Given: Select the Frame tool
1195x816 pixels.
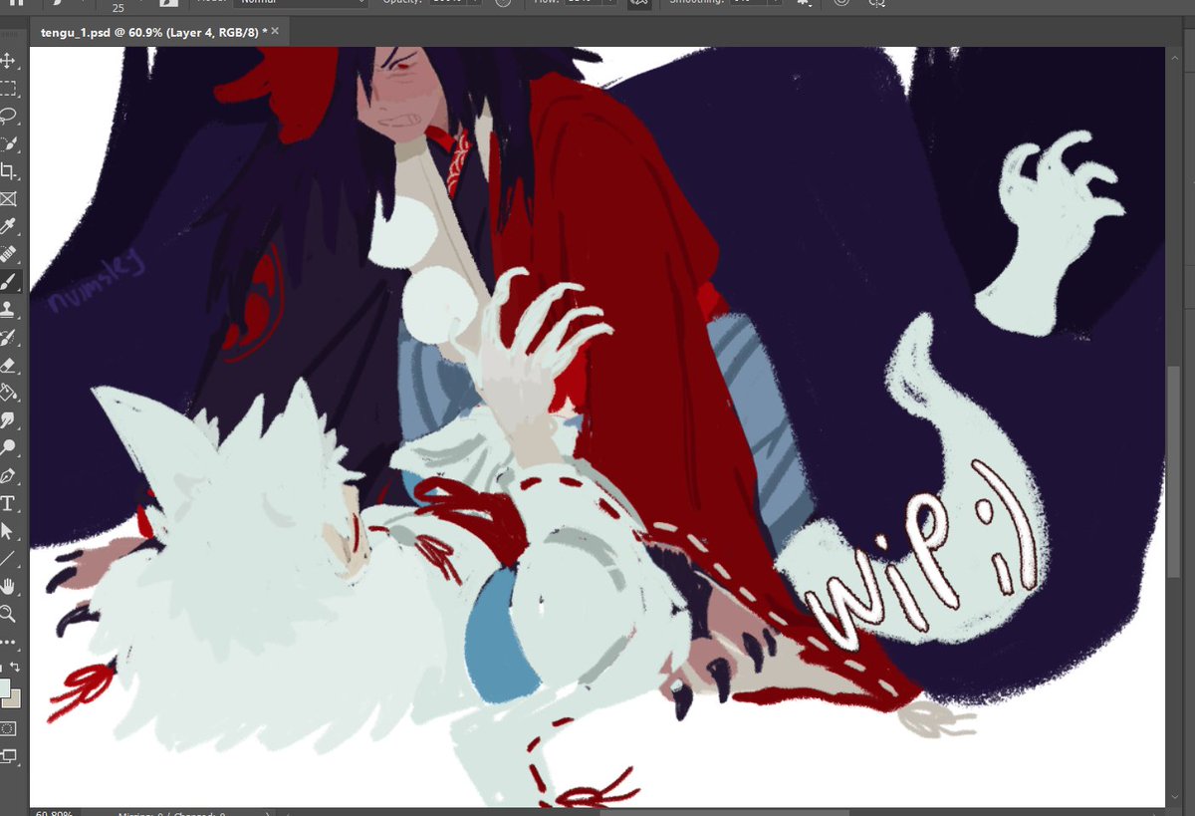Looking at the screenshot, I should pyautogui.click(x=9, y=198).
